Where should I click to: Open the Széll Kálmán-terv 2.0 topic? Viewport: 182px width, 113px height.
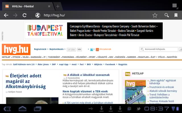pyautogui.click(x=24, y=64)
